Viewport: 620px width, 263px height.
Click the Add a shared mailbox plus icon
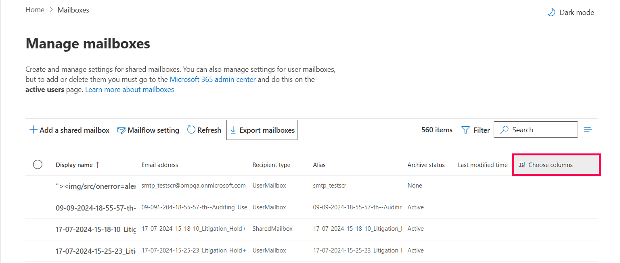coord(34,130)
